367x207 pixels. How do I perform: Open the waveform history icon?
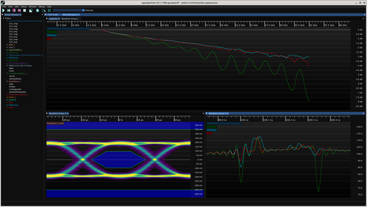pyautogui.click(x=30, y=10)
